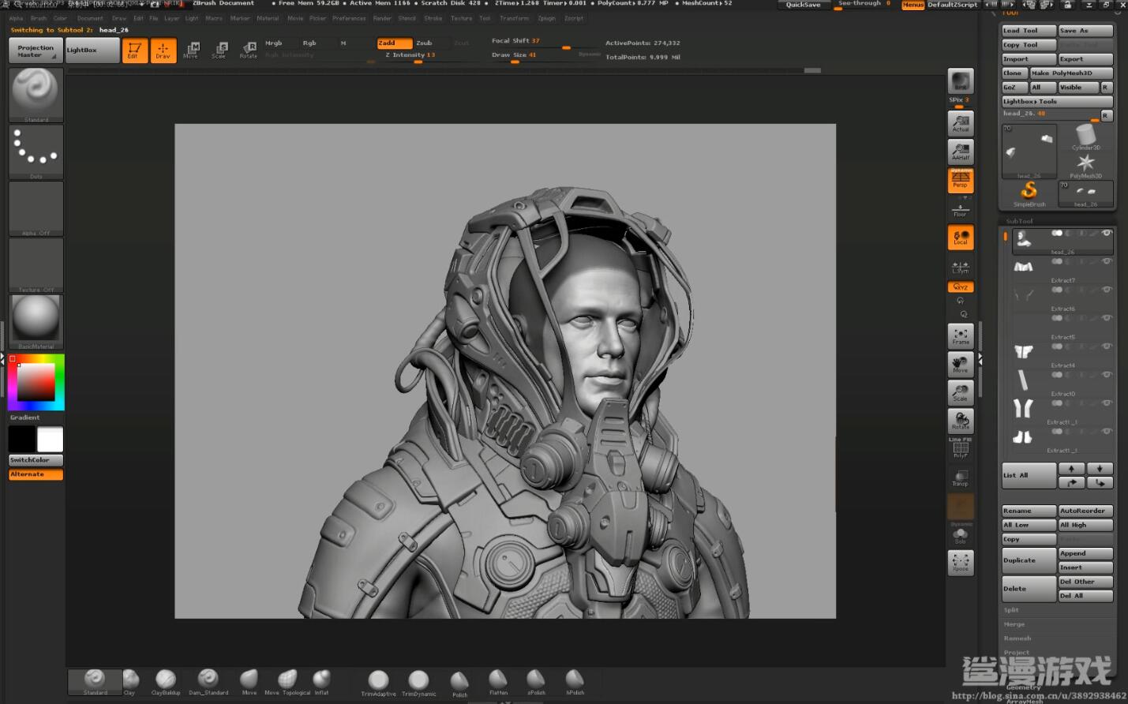Toggle Transp transparency mode
Image resolution: width=1128 pixels, height=704 pixels.
click(961, 477)
